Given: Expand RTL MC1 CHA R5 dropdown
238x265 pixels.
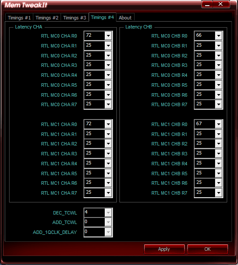Looking at the screenshot, I should (x=108, y=174).
